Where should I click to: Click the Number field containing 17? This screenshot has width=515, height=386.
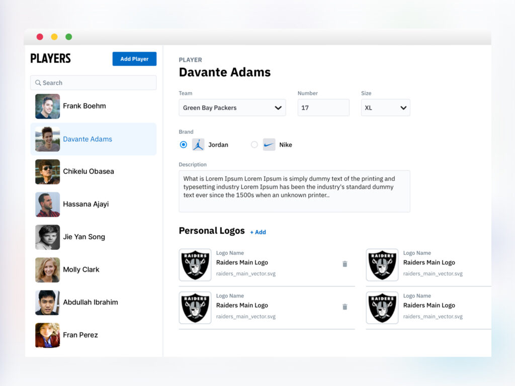[323, 108]
